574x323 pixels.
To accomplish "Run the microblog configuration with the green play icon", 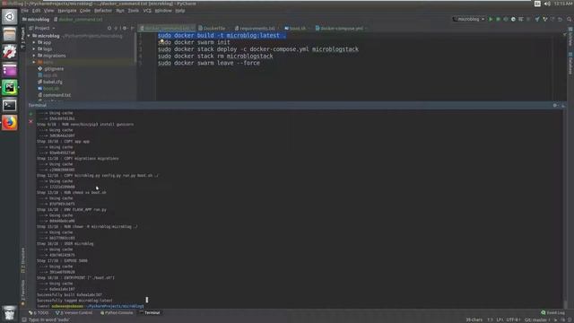I will 491,19.
